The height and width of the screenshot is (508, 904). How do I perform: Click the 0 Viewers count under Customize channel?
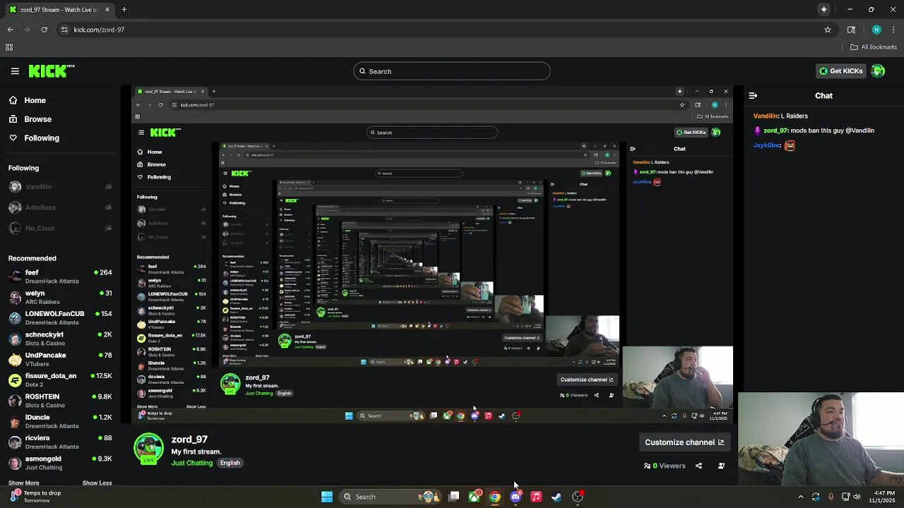(665, 466)
